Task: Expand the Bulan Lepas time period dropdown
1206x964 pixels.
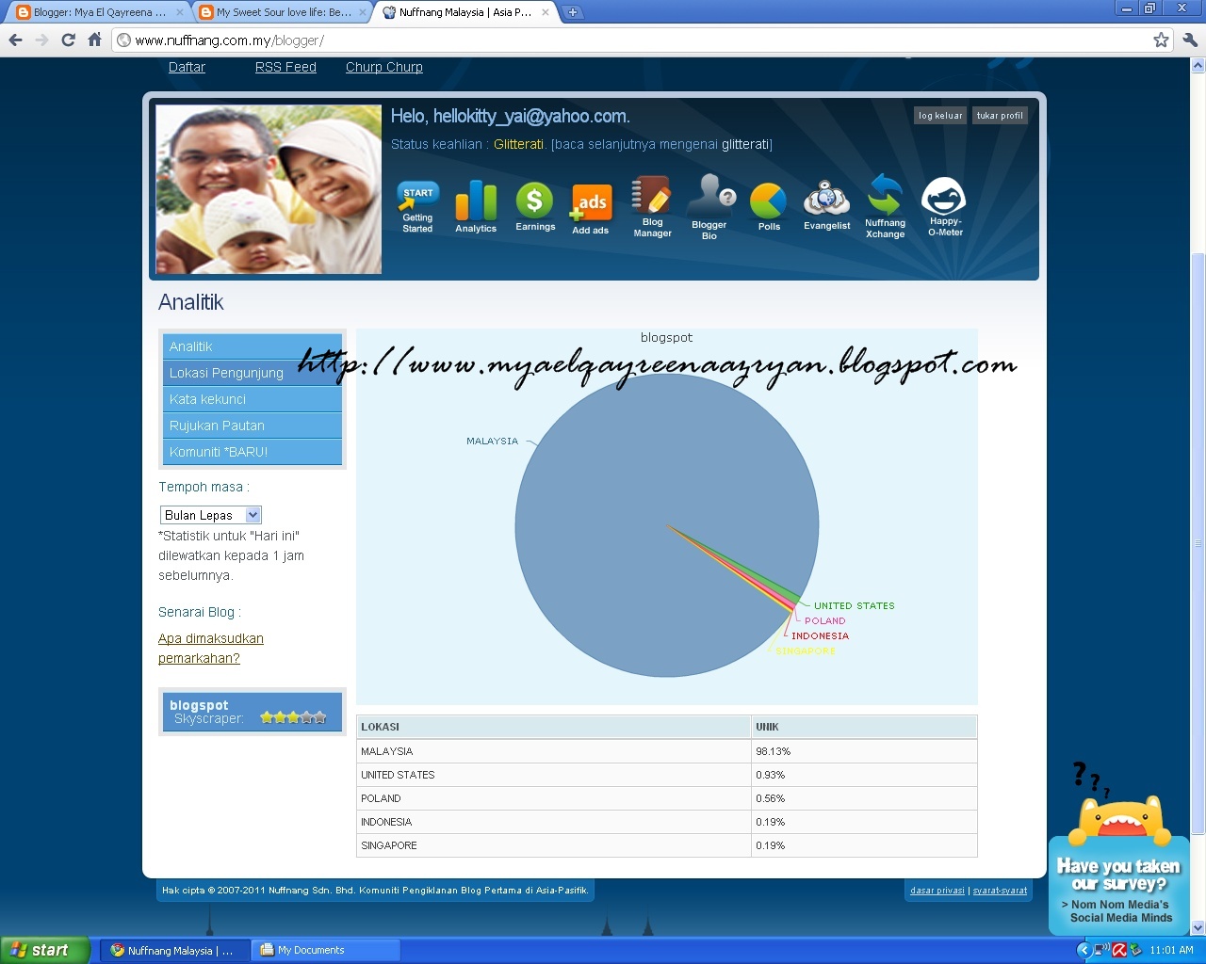Action: tap(211, 515)
